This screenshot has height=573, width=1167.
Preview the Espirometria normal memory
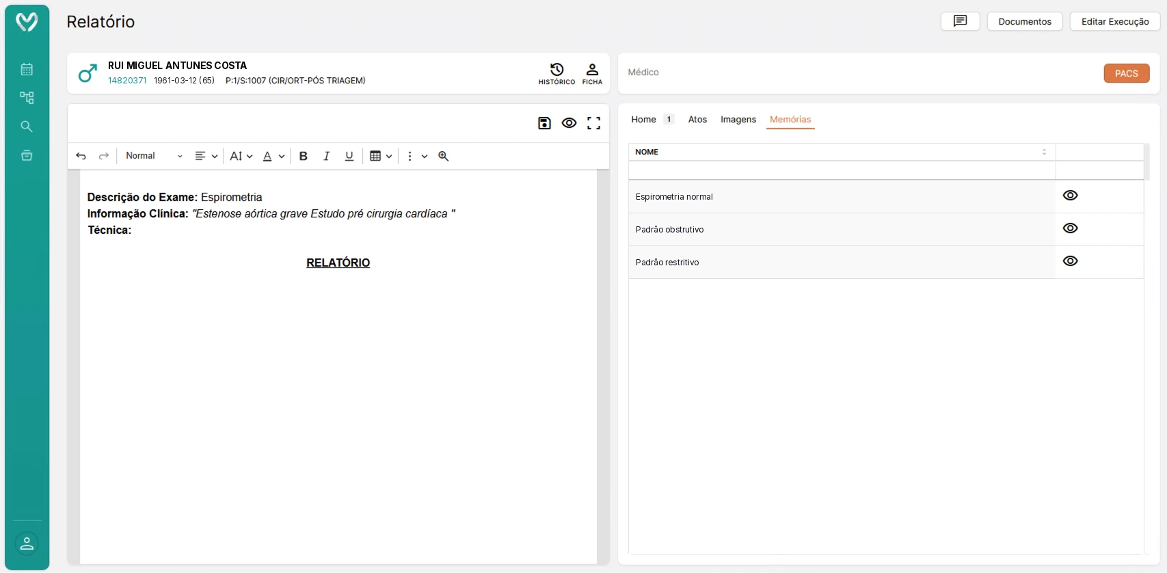pyautogui.click(x=1071, y=196)
